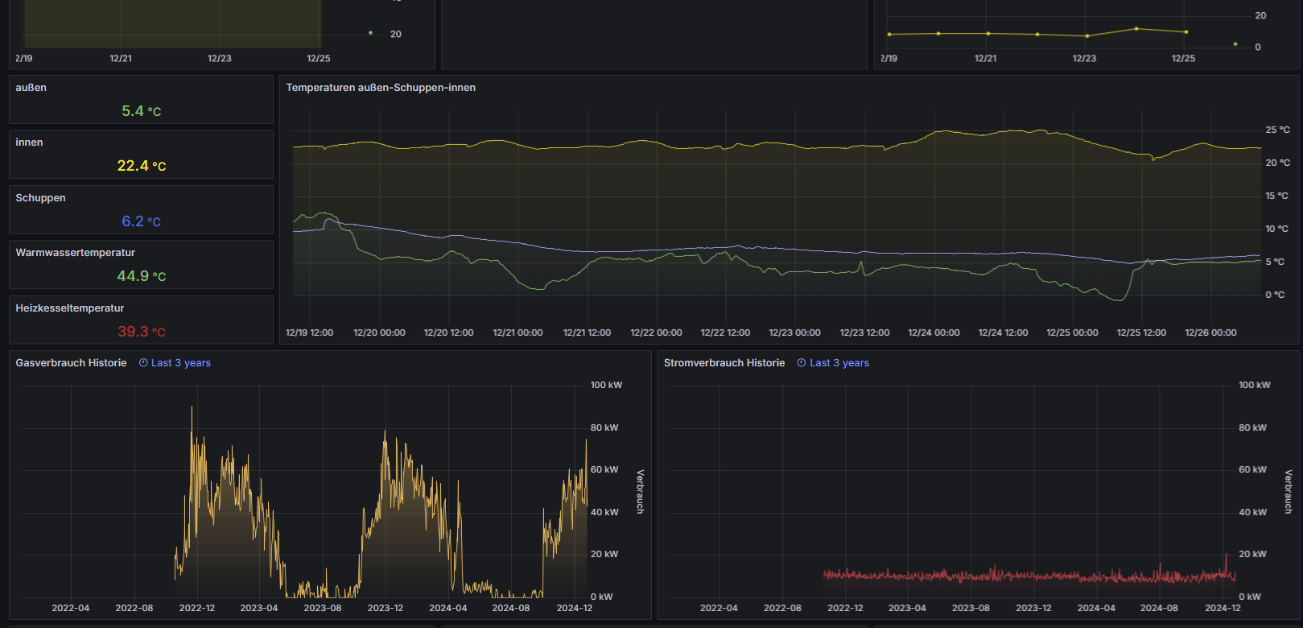Image resolution: width=1303 pixels, height=628 pixels.
Task: Select the 39.3 °C Heizkessel stat value
Action: click(x=142, y=332)
